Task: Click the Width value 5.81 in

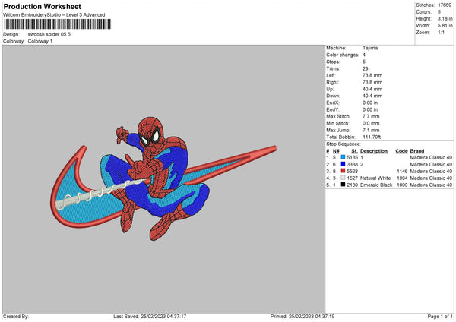Action: click(445, 26)
